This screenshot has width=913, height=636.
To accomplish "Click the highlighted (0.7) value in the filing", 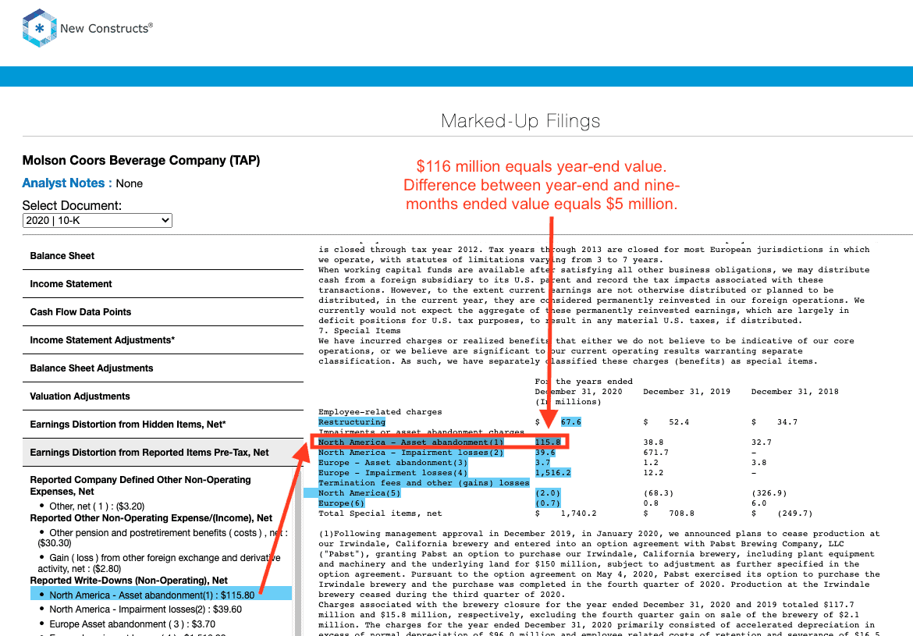I will coord(548,503).
